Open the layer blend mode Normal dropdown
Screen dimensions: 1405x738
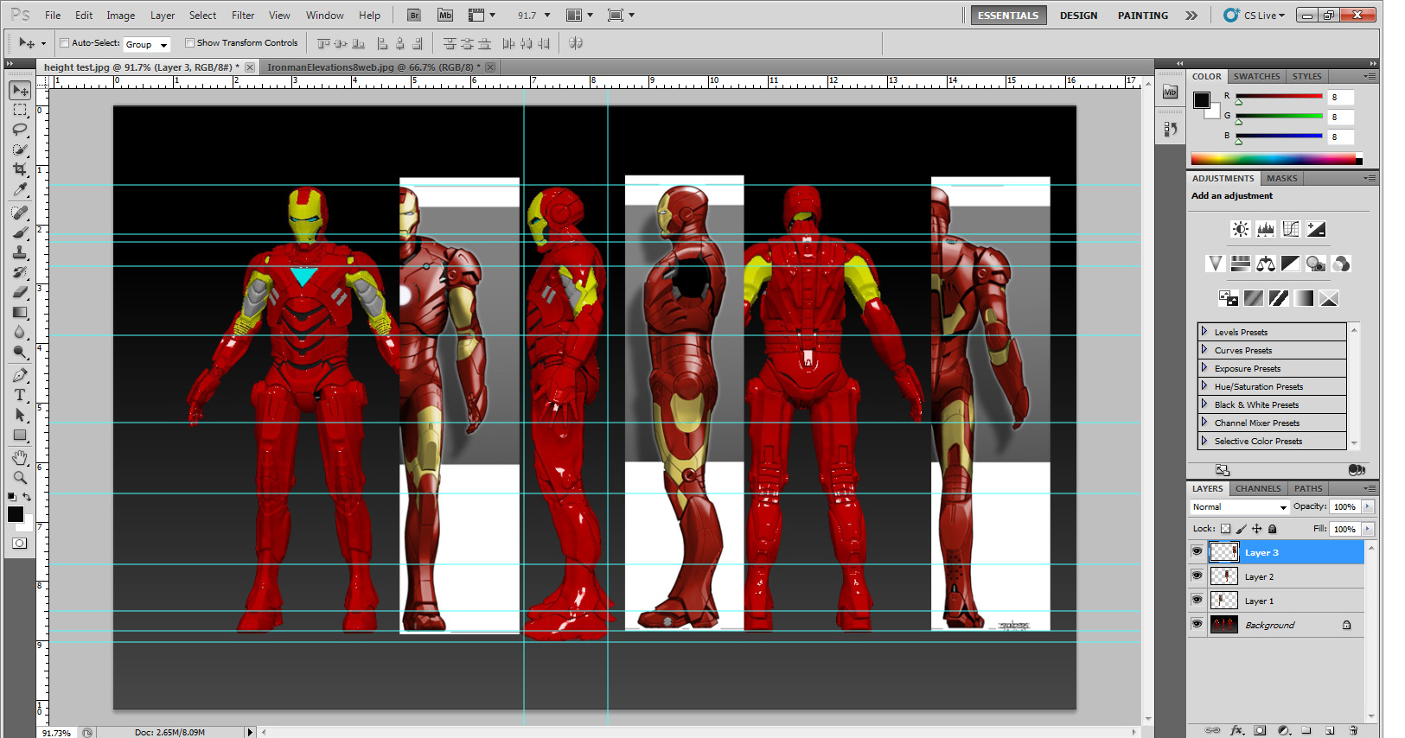tap(1240, 507)
